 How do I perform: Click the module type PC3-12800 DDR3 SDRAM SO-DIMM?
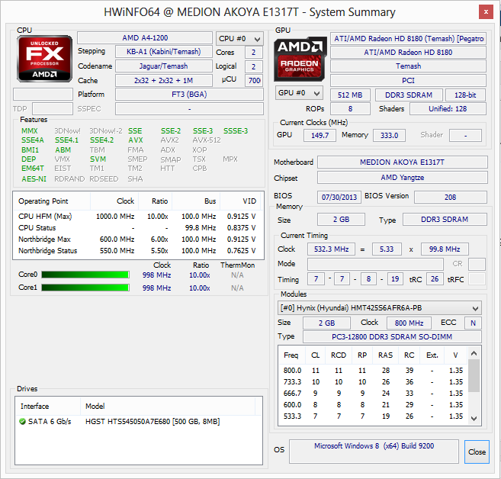tap(392, 337)
